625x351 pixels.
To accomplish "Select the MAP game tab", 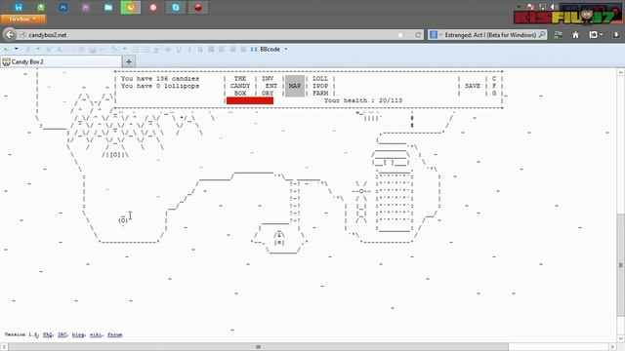I will [x=295, y=86].
